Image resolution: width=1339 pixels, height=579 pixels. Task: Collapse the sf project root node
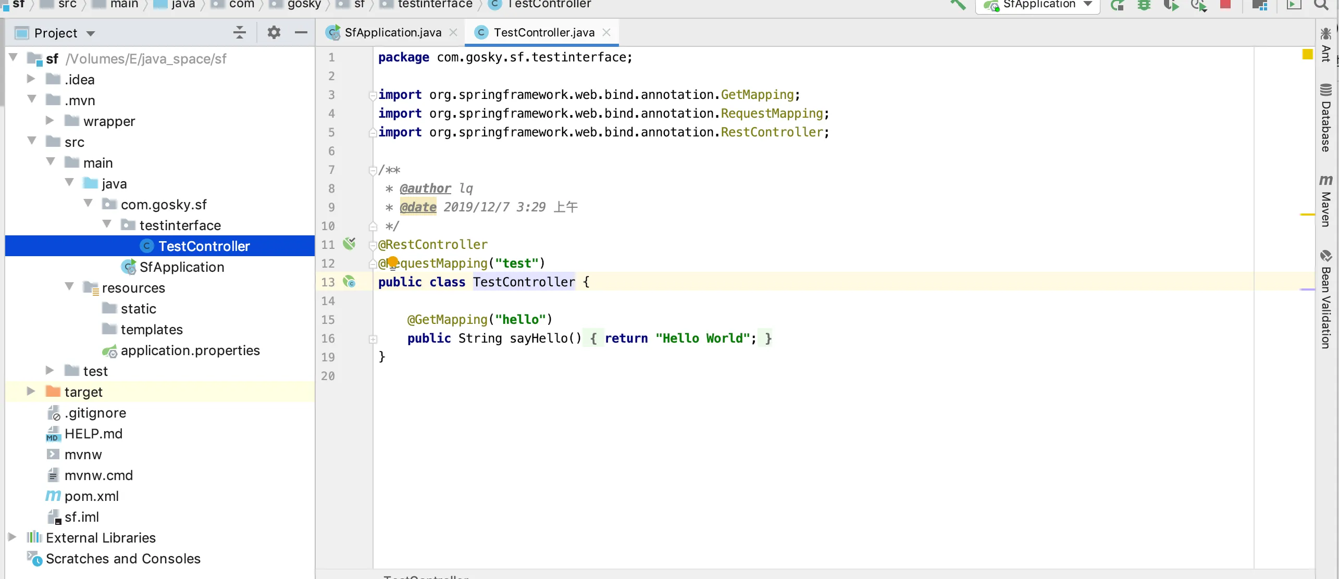point(13,57)
